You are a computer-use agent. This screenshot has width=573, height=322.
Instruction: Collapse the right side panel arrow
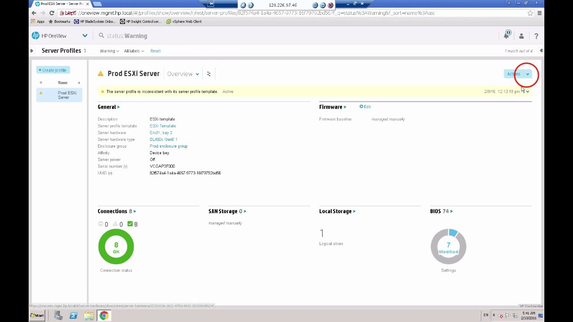click(541, 51)
